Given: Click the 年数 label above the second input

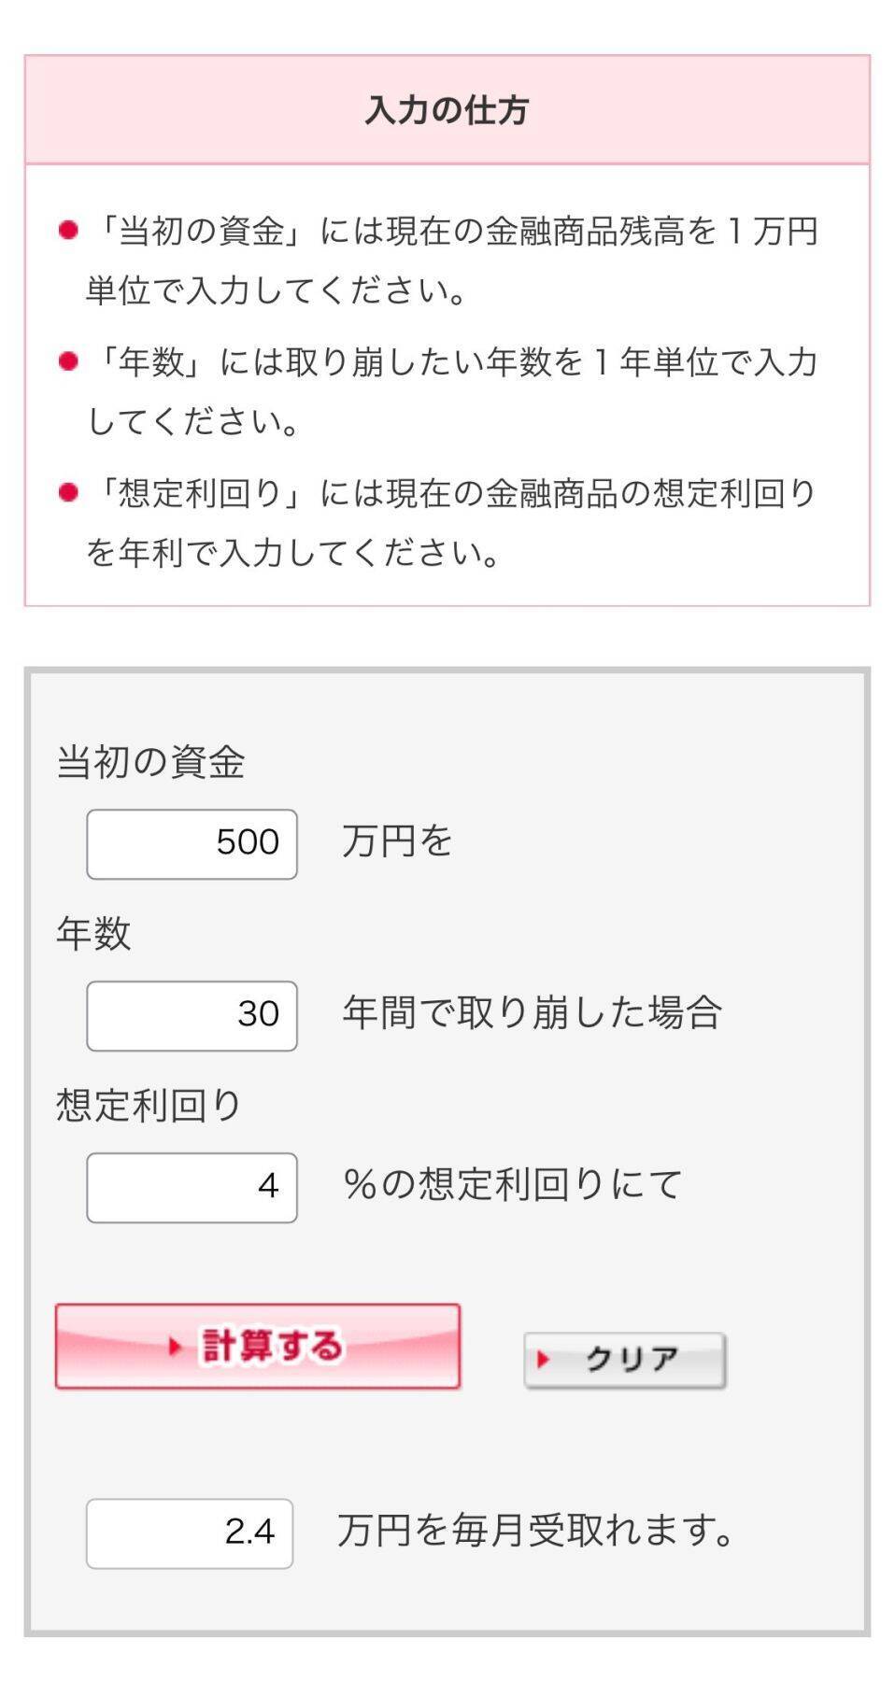Looking at the screenshot, I should (x=93, y=933).
